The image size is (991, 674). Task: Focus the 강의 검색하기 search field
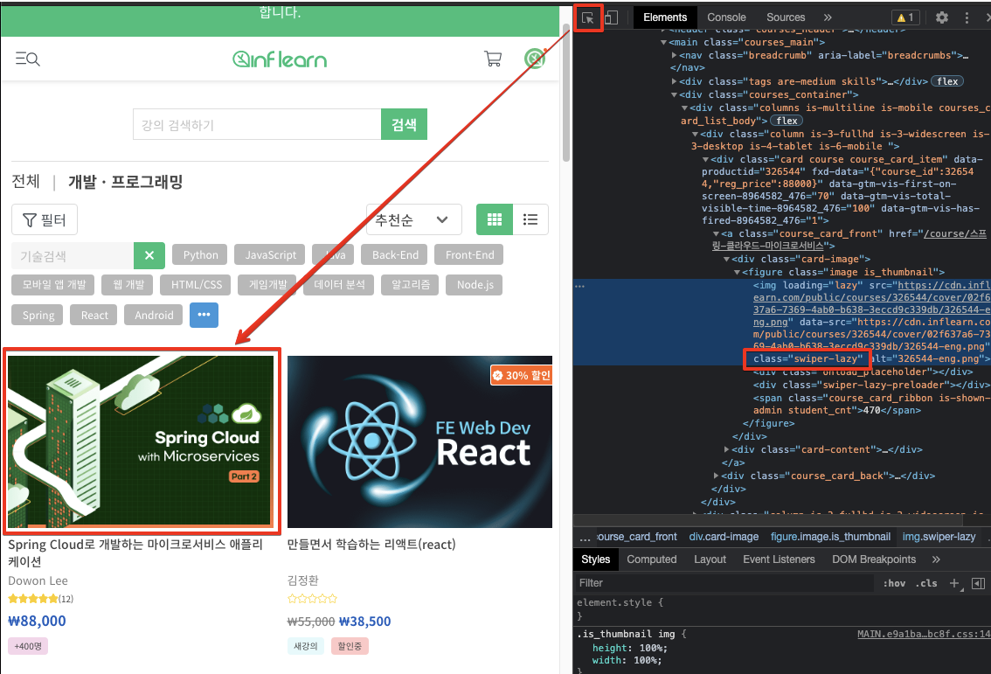tap(257, 124)
